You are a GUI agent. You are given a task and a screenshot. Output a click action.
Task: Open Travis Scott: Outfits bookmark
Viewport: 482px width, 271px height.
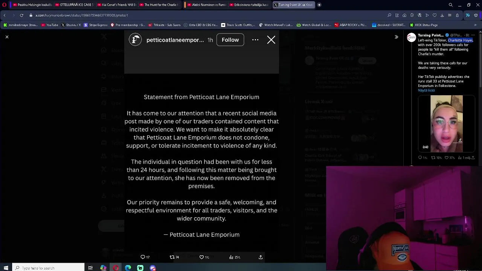(x=238, y=25)
